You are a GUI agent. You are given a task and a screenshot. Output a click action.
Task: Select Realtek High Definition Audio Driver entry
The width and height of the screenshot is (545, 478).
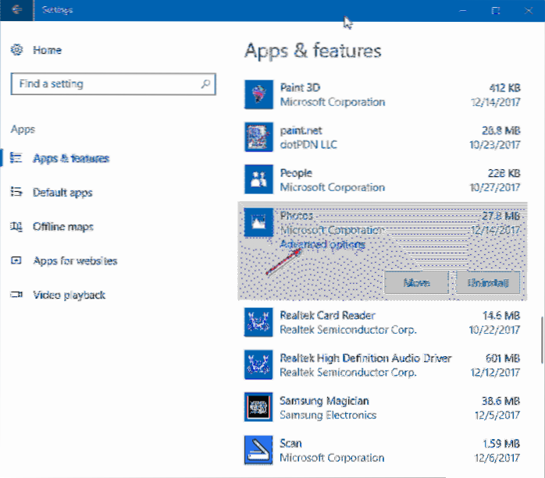click(383, 365)
